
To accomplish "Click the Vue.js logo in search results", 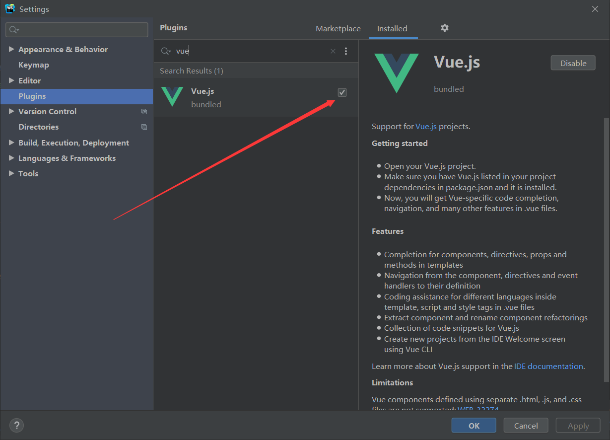I will (x=172, y=96).
